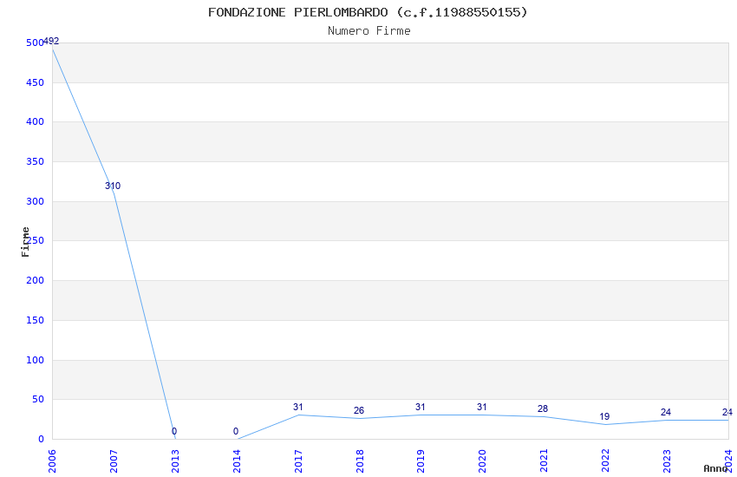The width and height of the screenshot is (737, 477).
Task: Click the y-axis value 400
Action: coord(35,121)
